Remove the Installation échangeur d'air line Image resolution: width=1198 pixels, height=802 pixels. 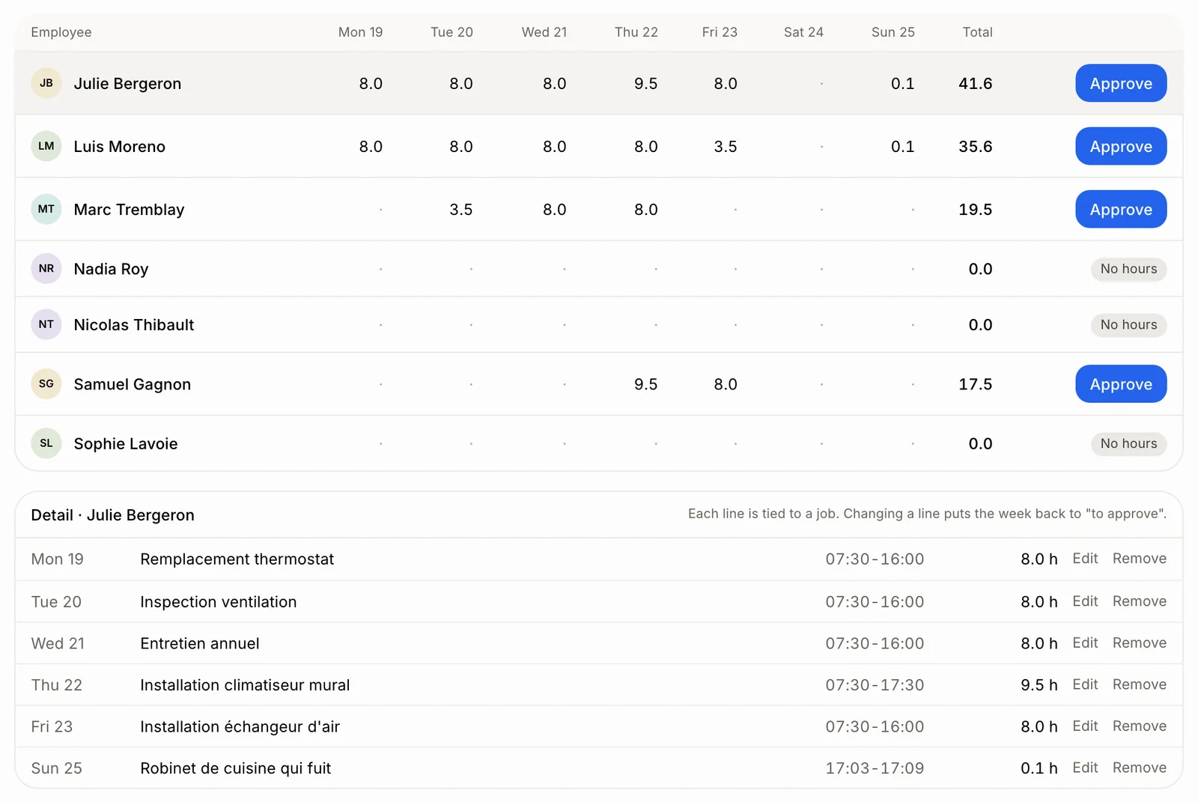[x=1139, y=726]
